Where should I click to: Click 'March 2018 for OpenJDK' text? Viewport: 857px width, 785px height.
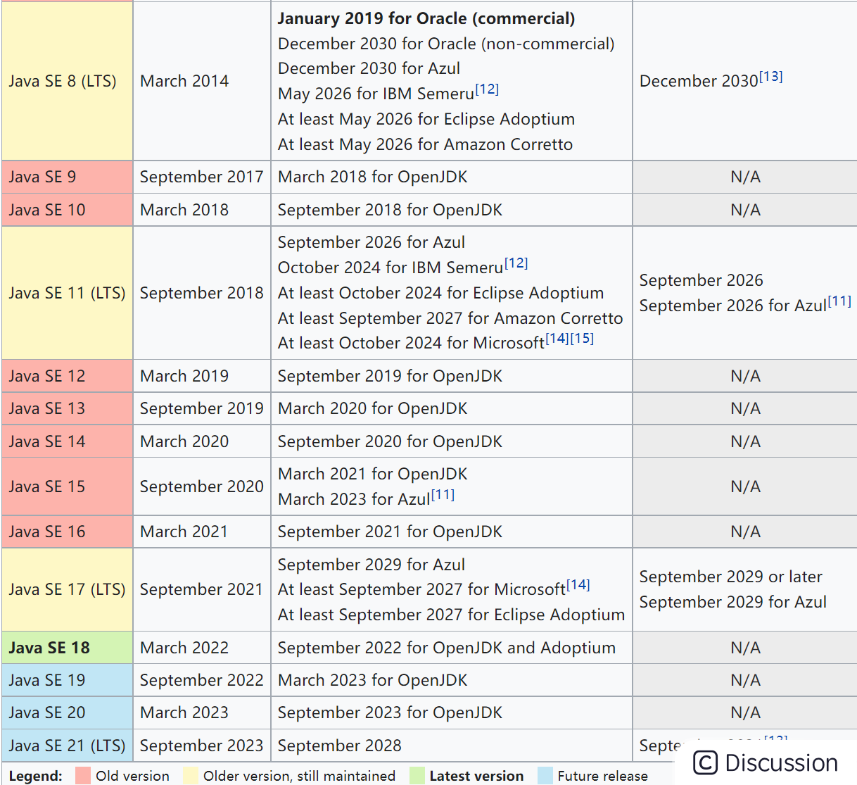click(x=373, y=177)
